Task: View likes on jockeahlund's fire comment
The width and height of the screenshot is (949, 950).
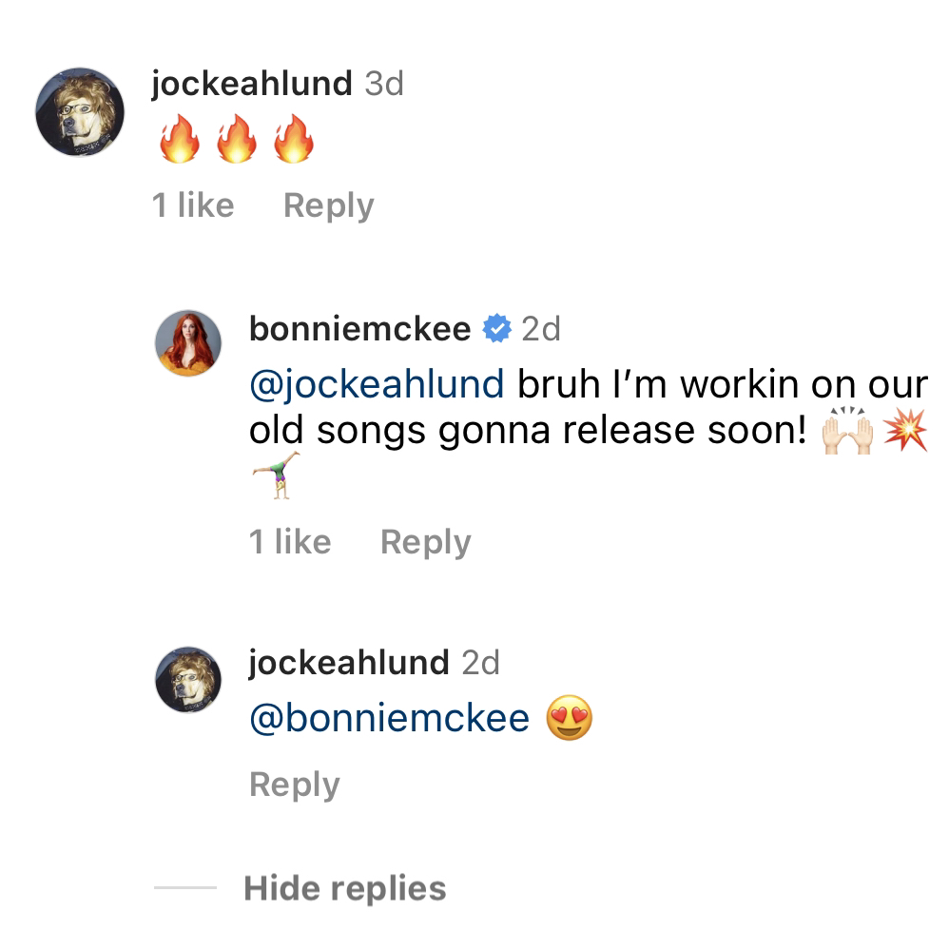Action: [x=193, y=204]
